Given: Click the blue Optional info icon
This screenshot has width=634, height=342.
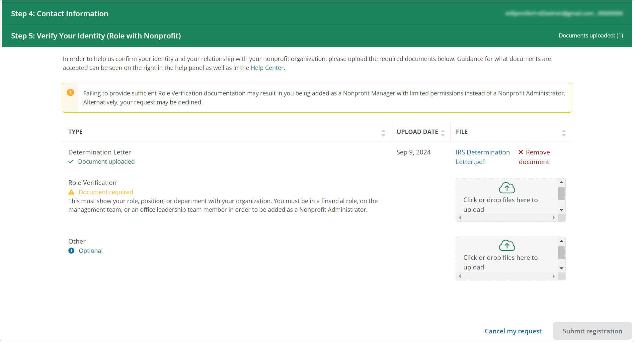Looking at the screenshot, I should tap(71, 251).
